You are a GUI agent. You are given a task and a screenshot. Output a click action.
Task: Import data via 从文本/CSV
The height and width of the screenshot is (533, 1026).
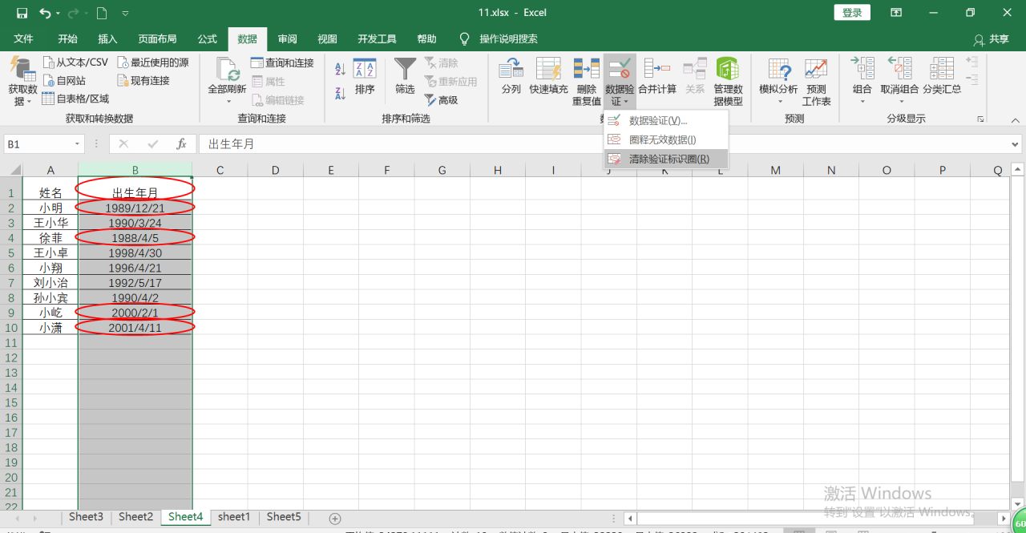tap(75, 63)
